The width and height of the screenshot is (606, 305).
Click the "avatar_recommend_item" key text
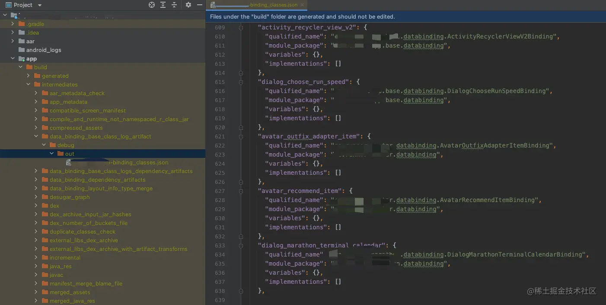[301, 191]
